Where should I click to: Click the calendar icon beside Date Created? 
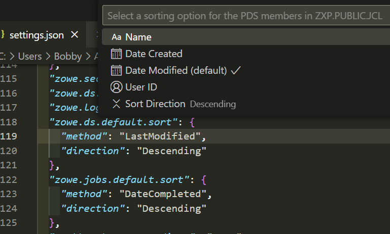(x=116, y=54)
